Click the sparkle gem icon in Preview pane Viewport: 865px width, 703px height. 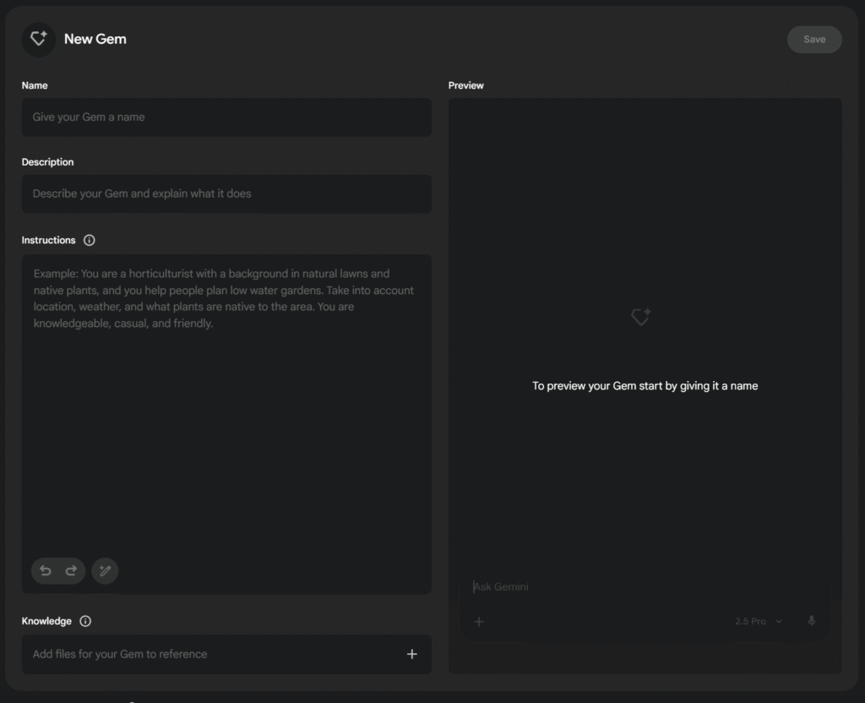(641, 318)
